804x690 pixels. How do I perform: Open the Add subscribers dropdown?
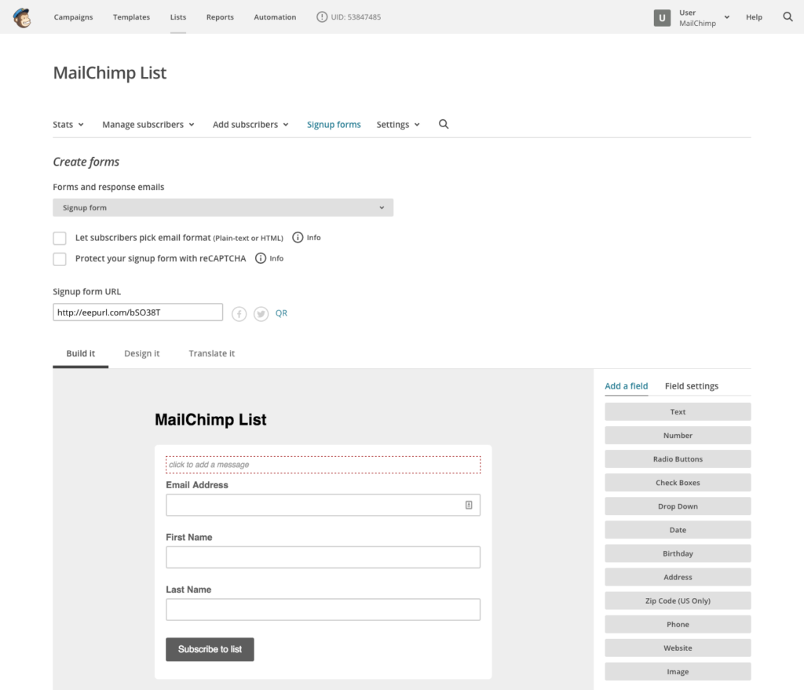click(250, 124)
